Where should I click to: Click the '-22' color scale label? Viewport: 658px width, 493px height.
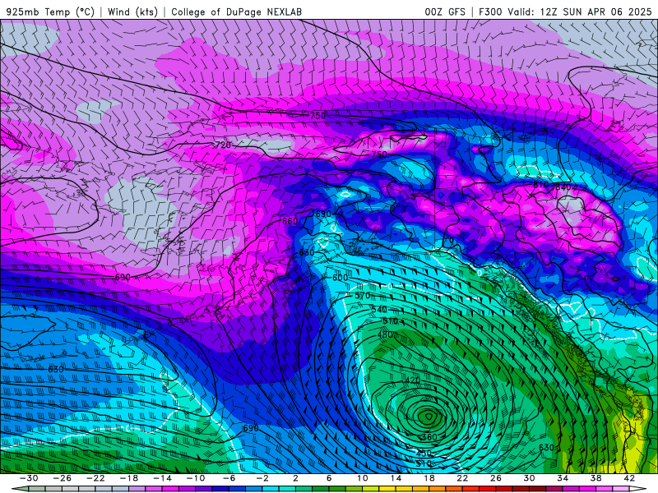tap(95, 478)
